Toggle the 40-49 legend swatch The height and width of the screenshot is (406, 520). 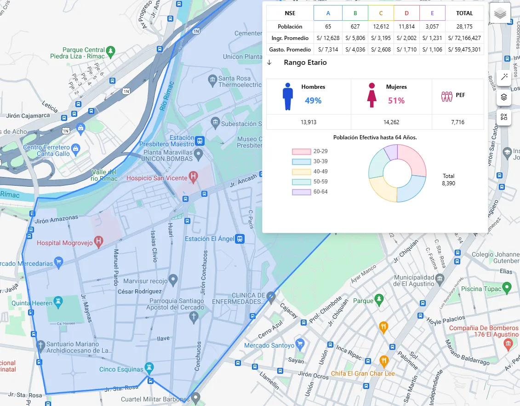point(301,172)
